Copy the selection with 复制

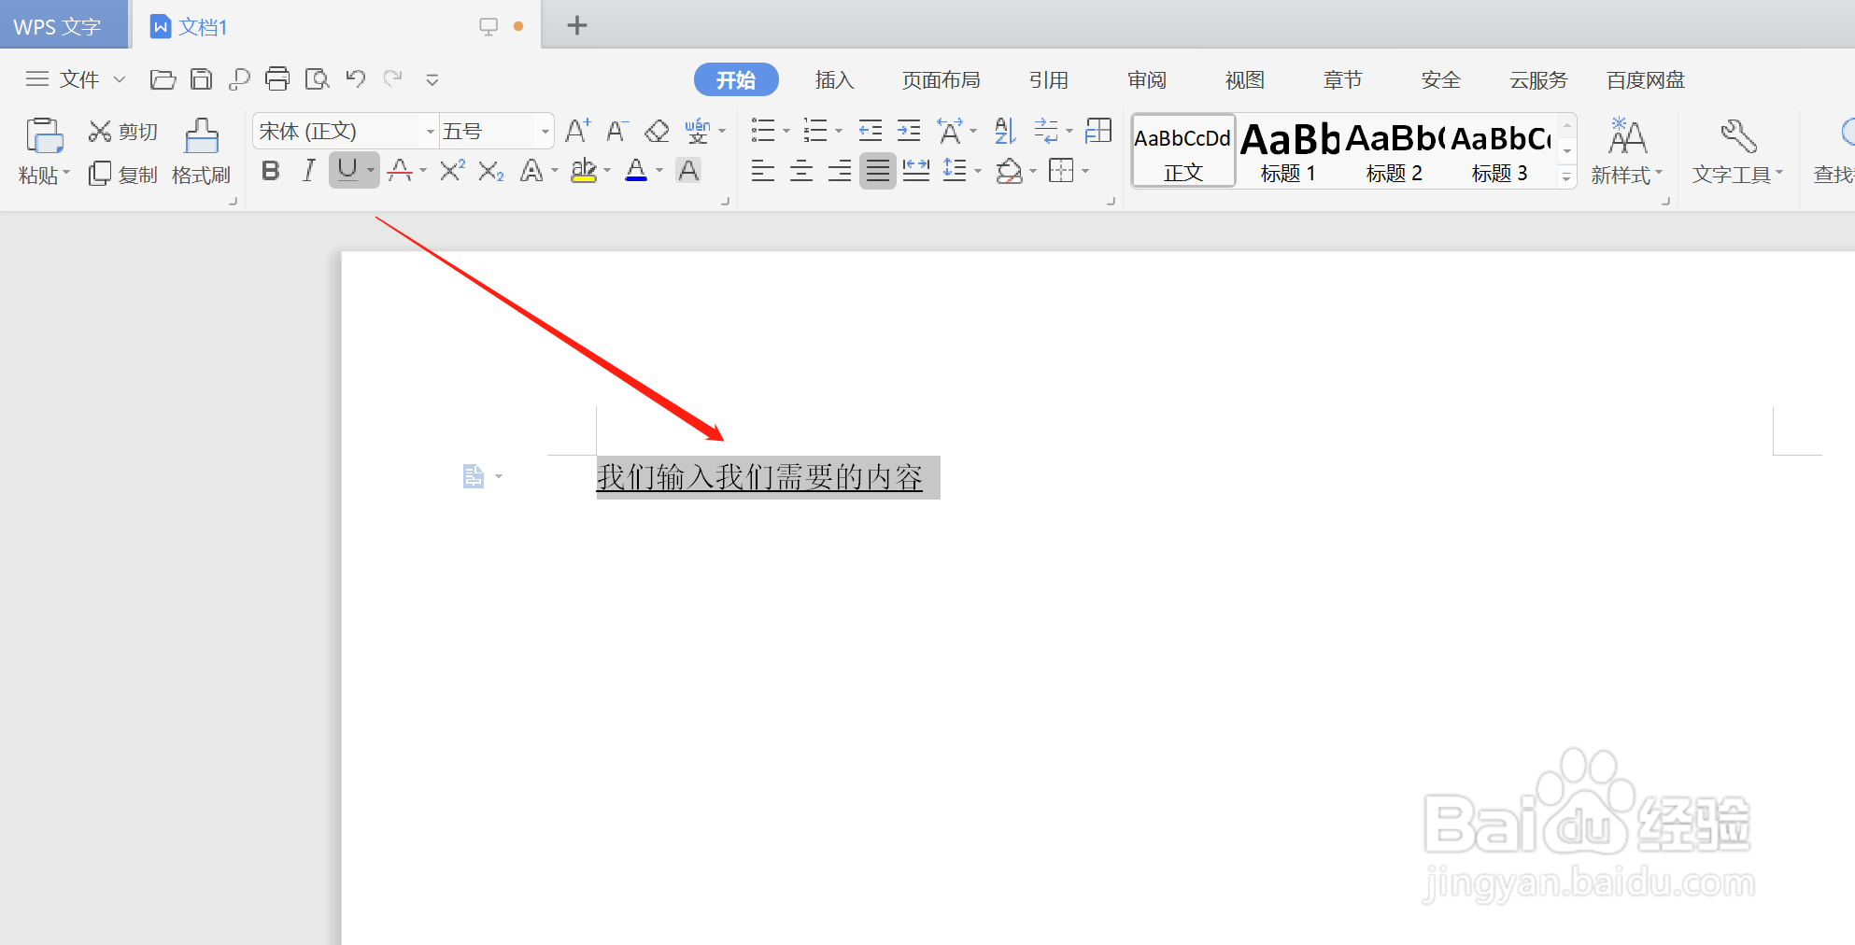[123, 175]
